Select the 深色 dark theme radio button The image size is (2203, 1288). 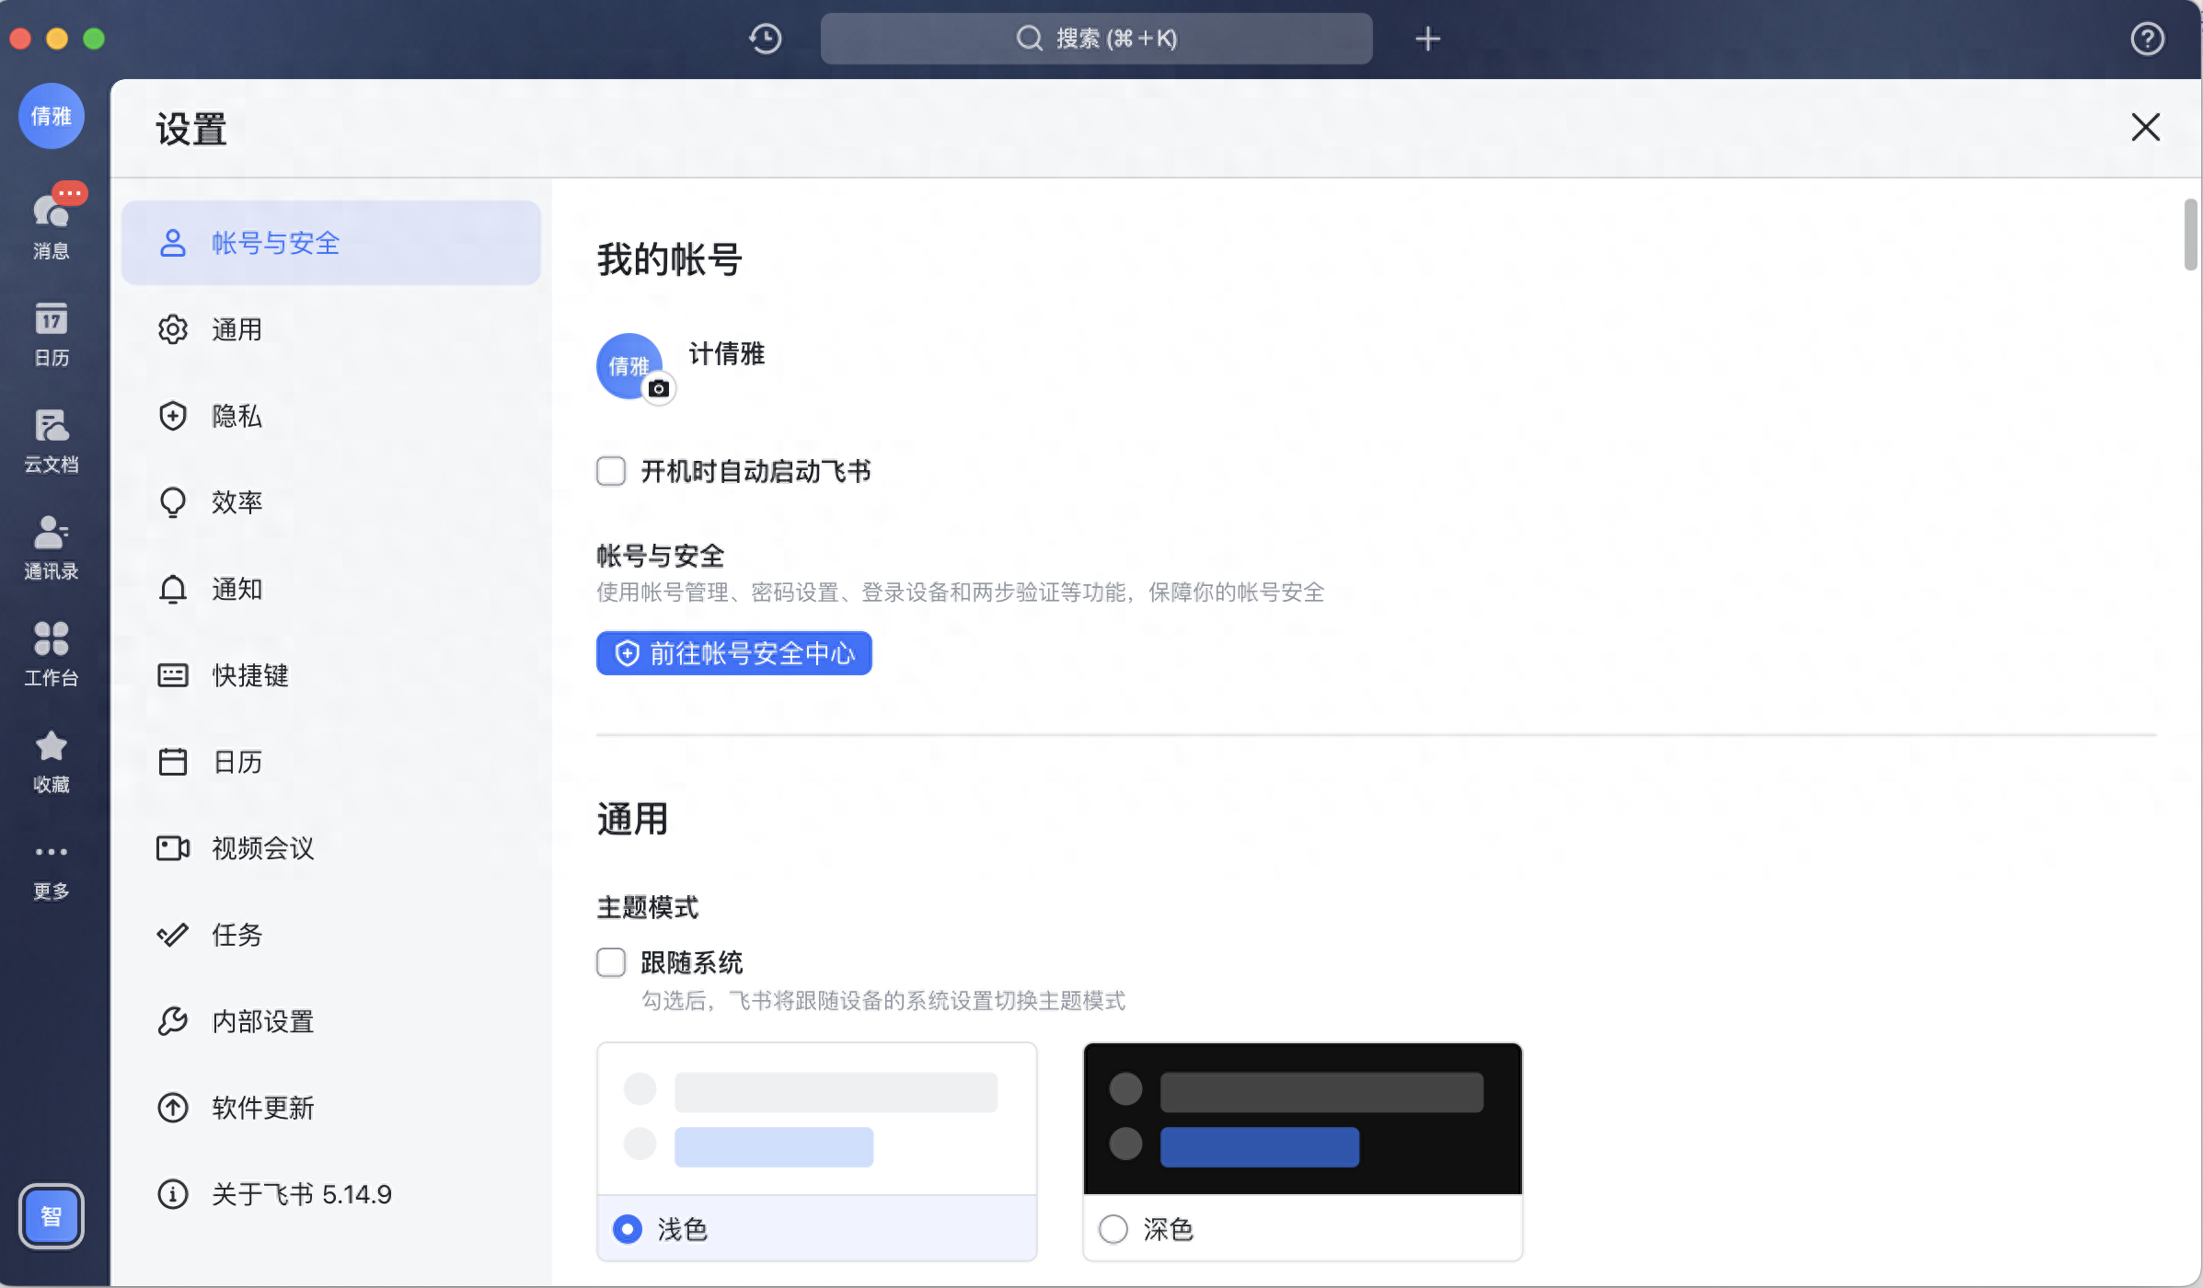click(1113, 1229)
